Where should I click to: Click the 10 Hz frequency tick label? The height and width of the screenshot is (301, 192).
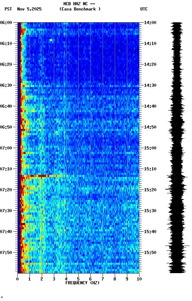coord(139,279)
